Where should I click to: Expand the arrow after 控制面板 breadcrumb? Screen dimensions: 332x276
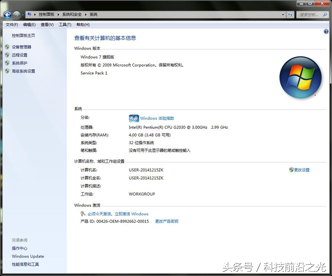pyautogui.click(x=58, y=15)
